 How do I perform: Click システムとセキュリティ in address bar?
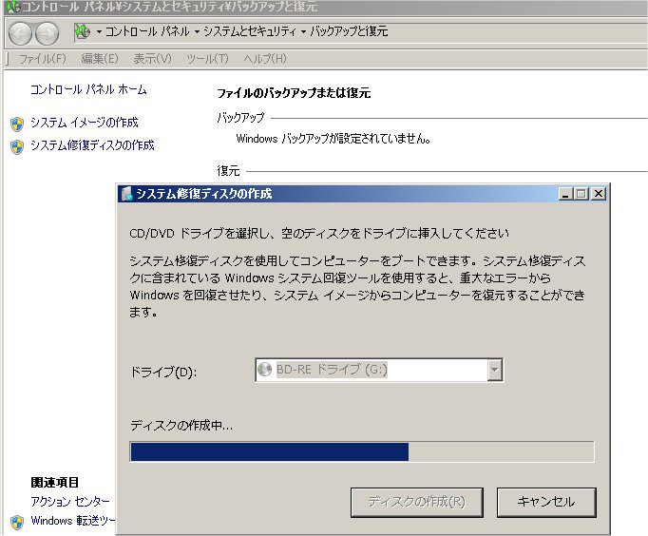tap(250, 31)
